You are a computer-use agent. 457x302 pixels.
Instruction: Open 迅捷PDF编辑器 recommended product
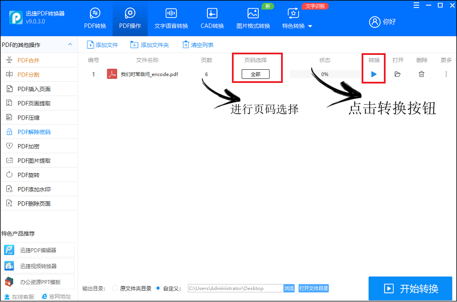[x=38, y=250]
